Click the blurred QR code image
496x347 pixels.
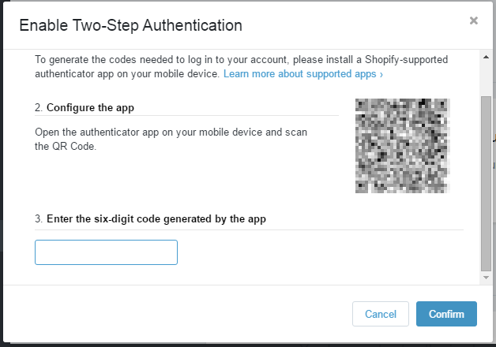[402, 146]
